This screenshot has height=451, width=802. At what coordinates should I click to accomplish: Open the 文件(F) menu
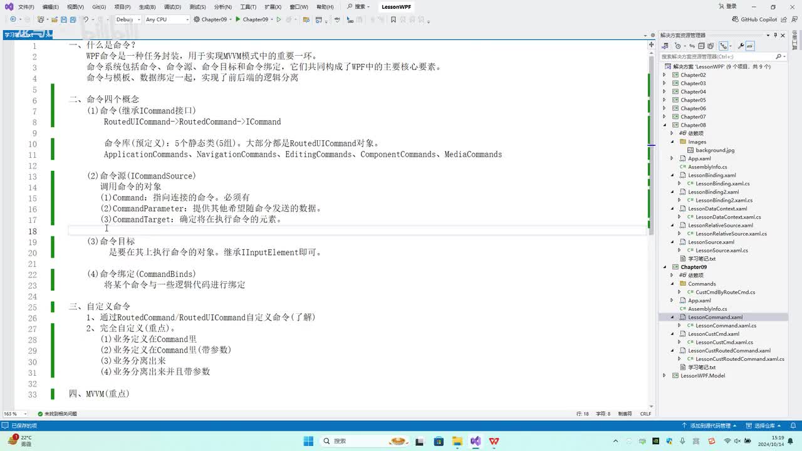(26, 7)
